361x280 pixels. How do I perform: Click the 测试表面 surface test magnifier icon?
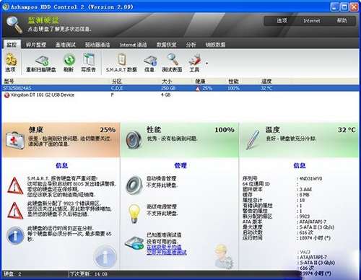[x=173, y=60]
